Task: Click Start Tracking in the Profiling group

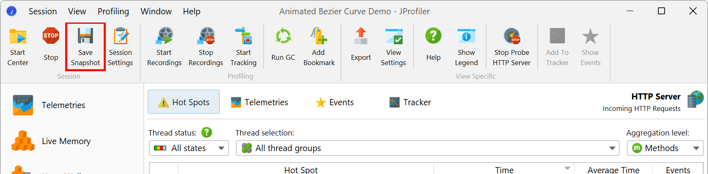Action: coord(244,46)
